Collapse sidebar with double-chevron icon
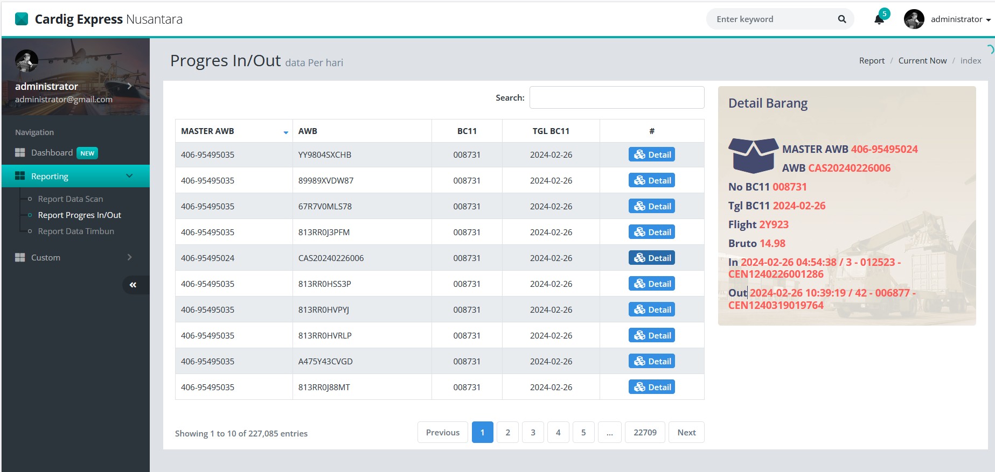 click(x=133, y=285)
